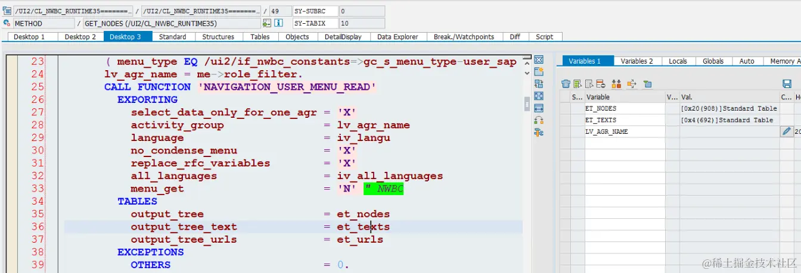Click the GET_NODES method name field
Image resolution: width=801 pixels, height=273 pixels.
[x=172, y=23]
